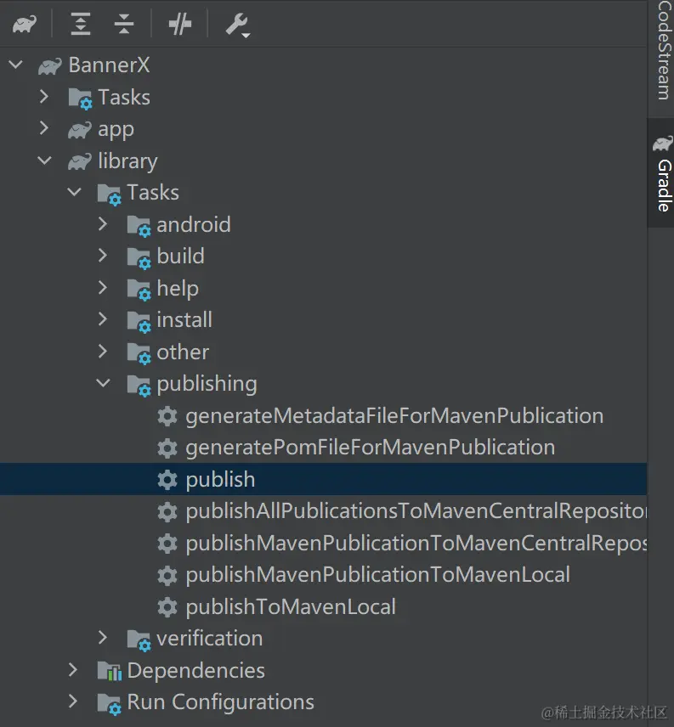Select publishMavenPublicationToMavenLocal task
Image resolution: width=674 pixels, height=727 pixels.
pos(377,575)
